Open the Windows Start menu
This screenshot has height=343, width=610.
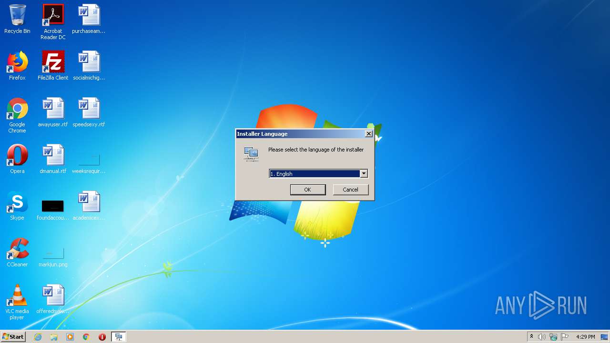(x=13, y=337)
